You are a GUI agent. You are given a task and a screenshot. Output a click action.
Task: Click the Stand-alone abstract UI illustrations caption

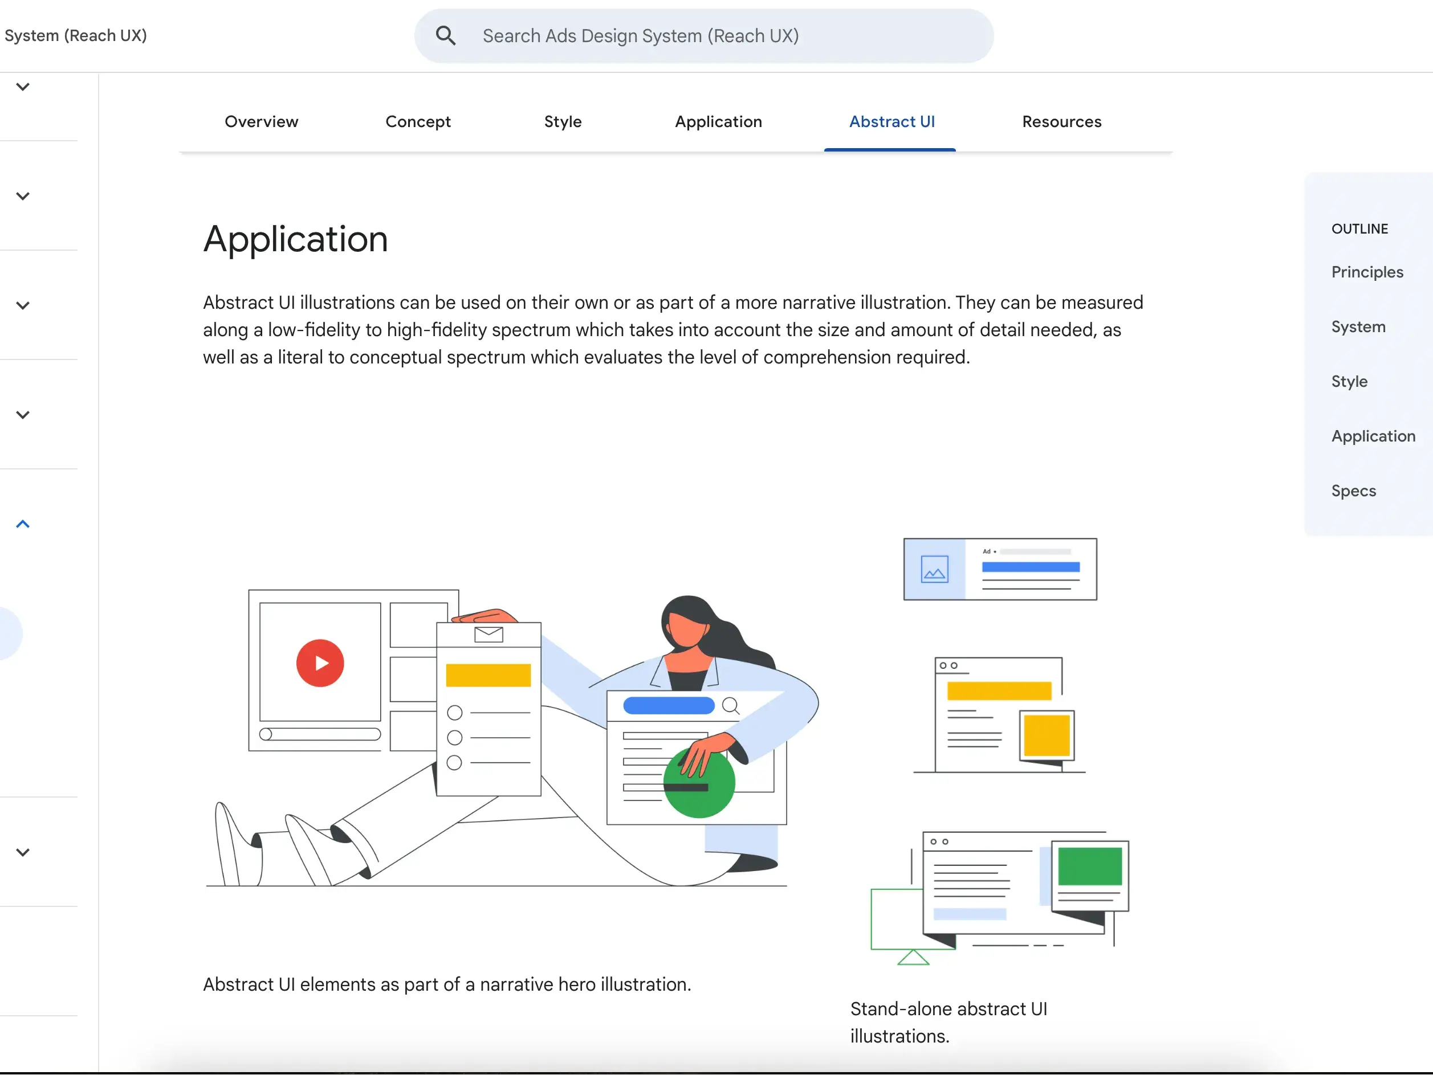[x=948, y=1023]
